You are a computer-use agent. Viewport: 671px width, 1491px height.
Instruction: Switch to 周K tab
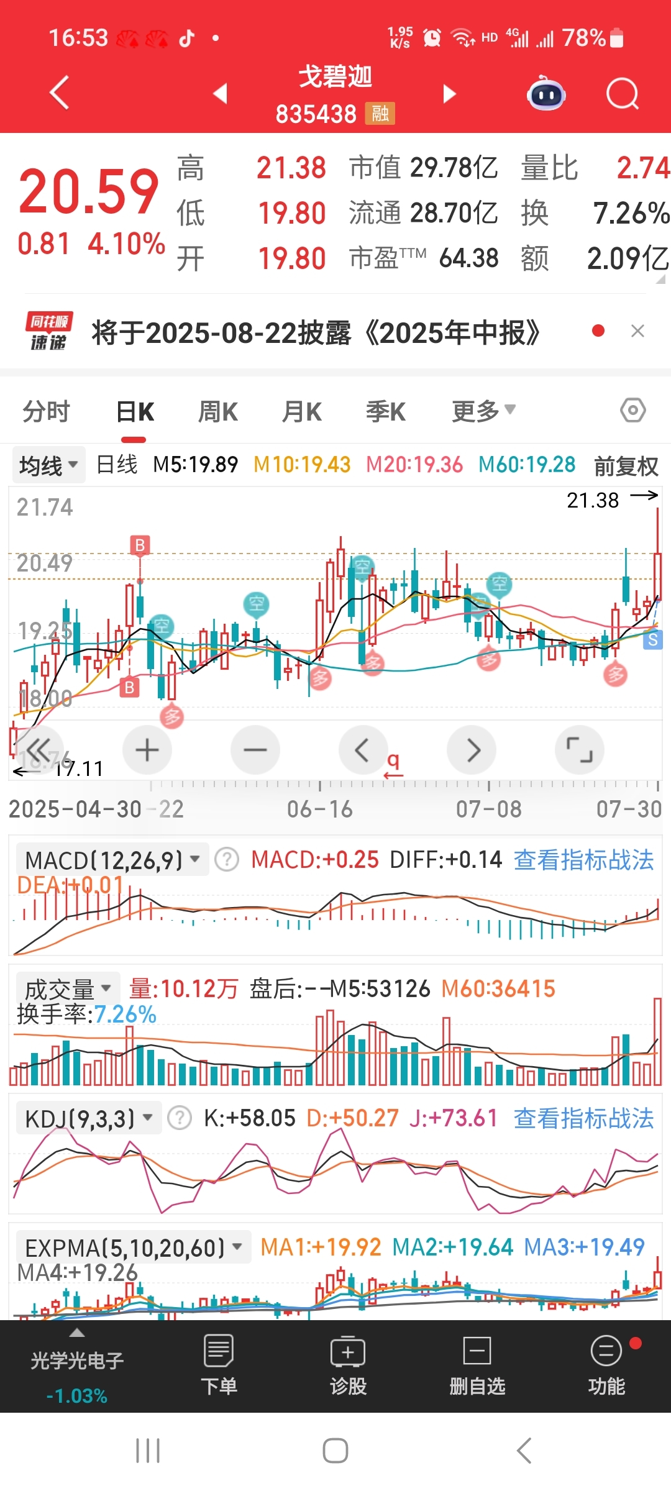tap(217, 411)
